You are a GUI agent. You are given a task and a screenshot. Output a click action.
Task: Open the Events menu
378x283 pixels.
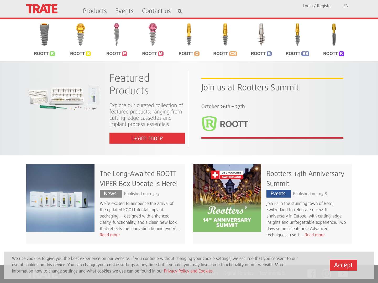pos(124,11)
